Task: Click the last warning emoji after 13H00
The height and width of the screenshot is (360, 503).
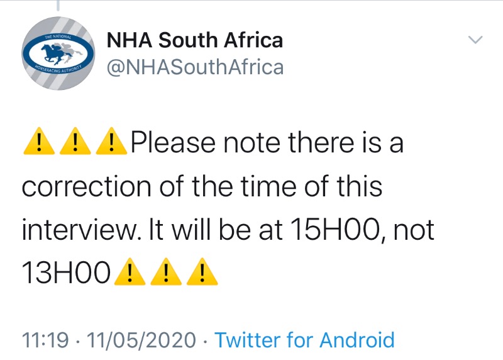Action: point(202,271)
